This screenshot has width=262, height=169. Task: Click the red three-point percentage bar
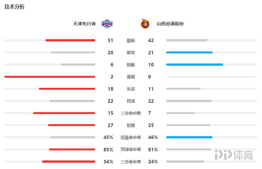pos(69,161)
